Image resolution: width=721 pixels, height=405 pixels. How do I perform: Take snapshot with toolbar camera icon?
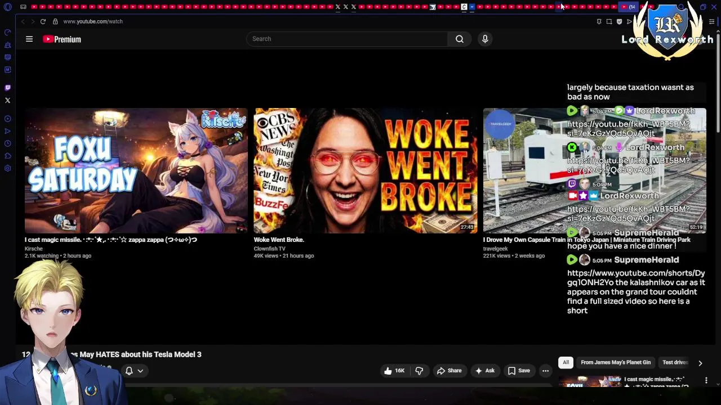[x=609, y=21]
